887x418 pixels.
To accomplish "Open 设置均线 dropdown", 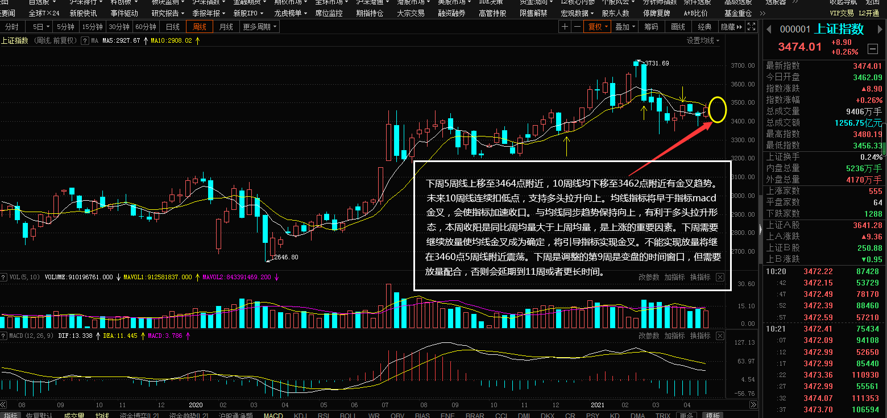I will [x=702, y=40].
